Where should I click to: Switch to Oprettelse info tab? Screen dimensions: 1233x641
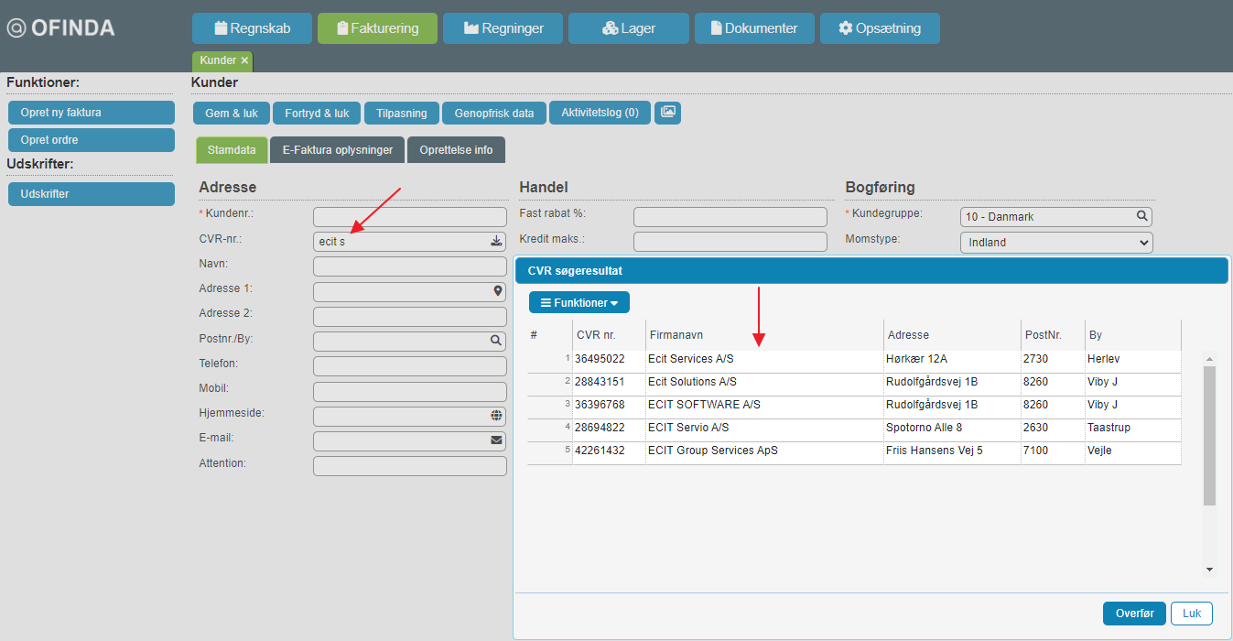pos(456,150)
